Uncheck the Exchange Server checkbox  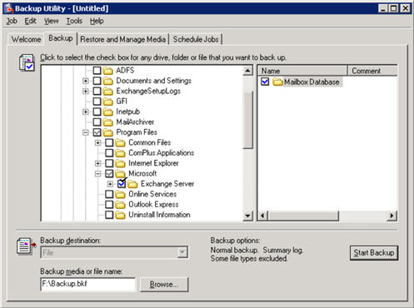coord(122,184)
